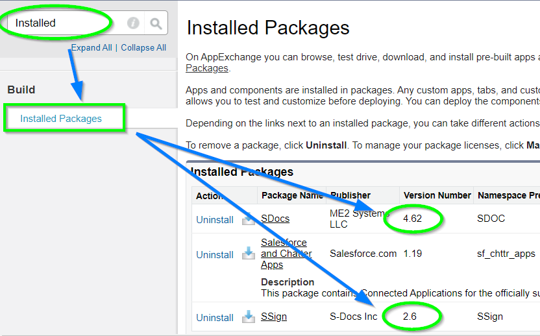Click the Salesforce.com publisher cell
The width and height of the screenshot is (540, 336).
tap(363, 254)
